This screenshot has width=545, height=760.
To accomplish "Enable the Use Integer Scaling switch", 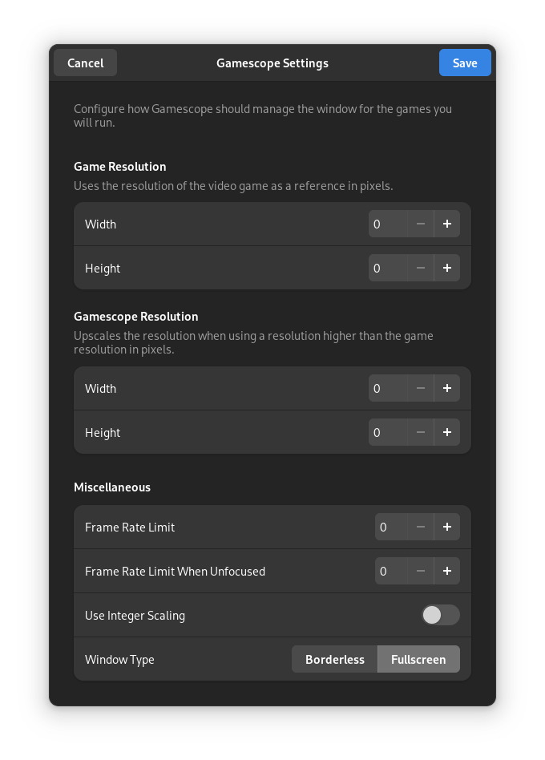I will point(440,615).
